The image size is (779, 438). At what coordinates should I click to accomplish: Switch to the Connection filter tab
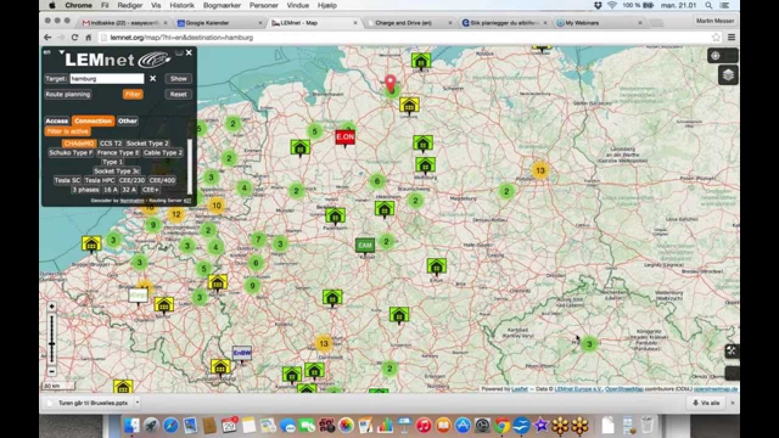click(x=93, y=121)
